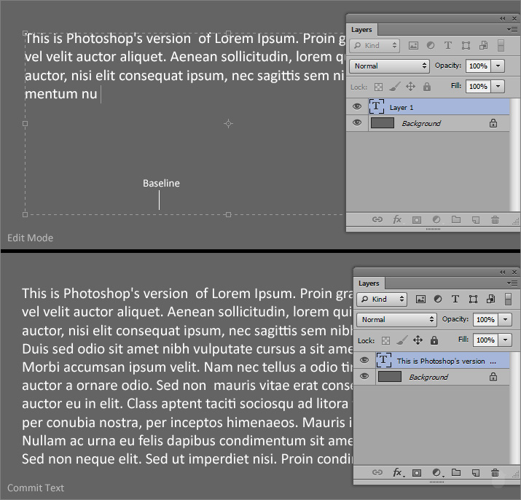Click lock position icon in Commit Text panel
The image size is (521, 500).
pos(418,340)
